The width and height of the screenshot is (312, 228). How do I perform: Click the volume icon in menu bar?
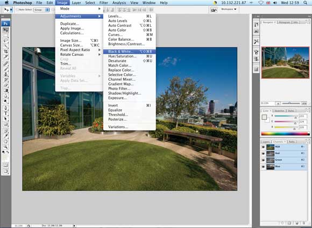(x=275, y=3)
